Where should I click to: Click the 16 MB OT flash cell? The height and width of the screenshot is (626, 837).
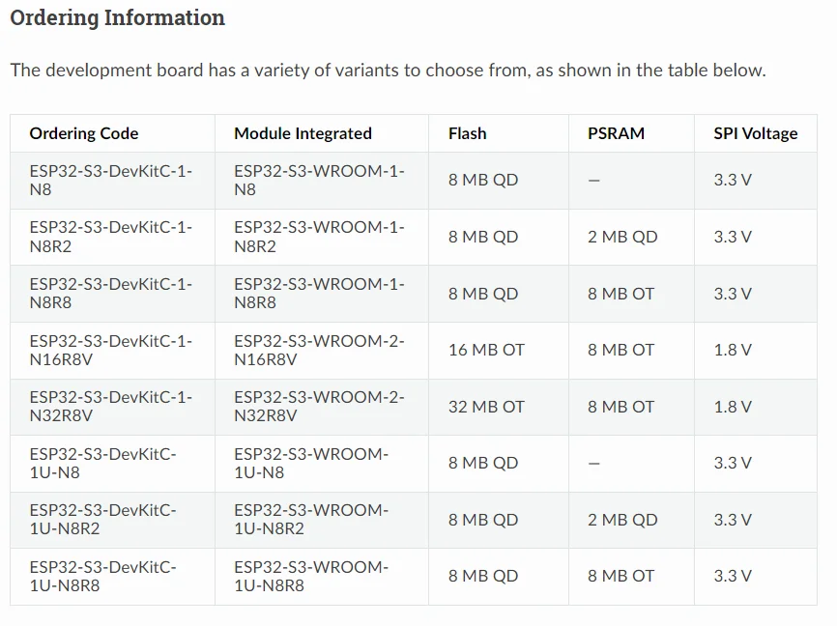(x=486, y=350)
